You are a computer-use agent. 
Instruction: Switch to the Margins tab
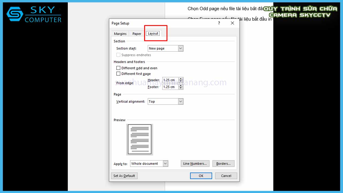coord(120,34)
